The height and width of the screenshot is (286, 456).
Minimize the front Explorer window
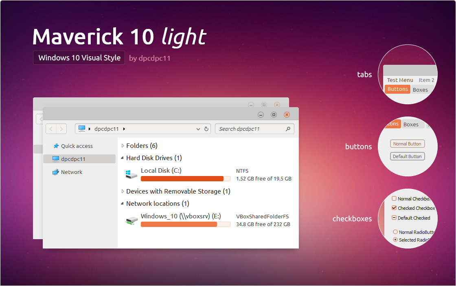click(261, 115)
